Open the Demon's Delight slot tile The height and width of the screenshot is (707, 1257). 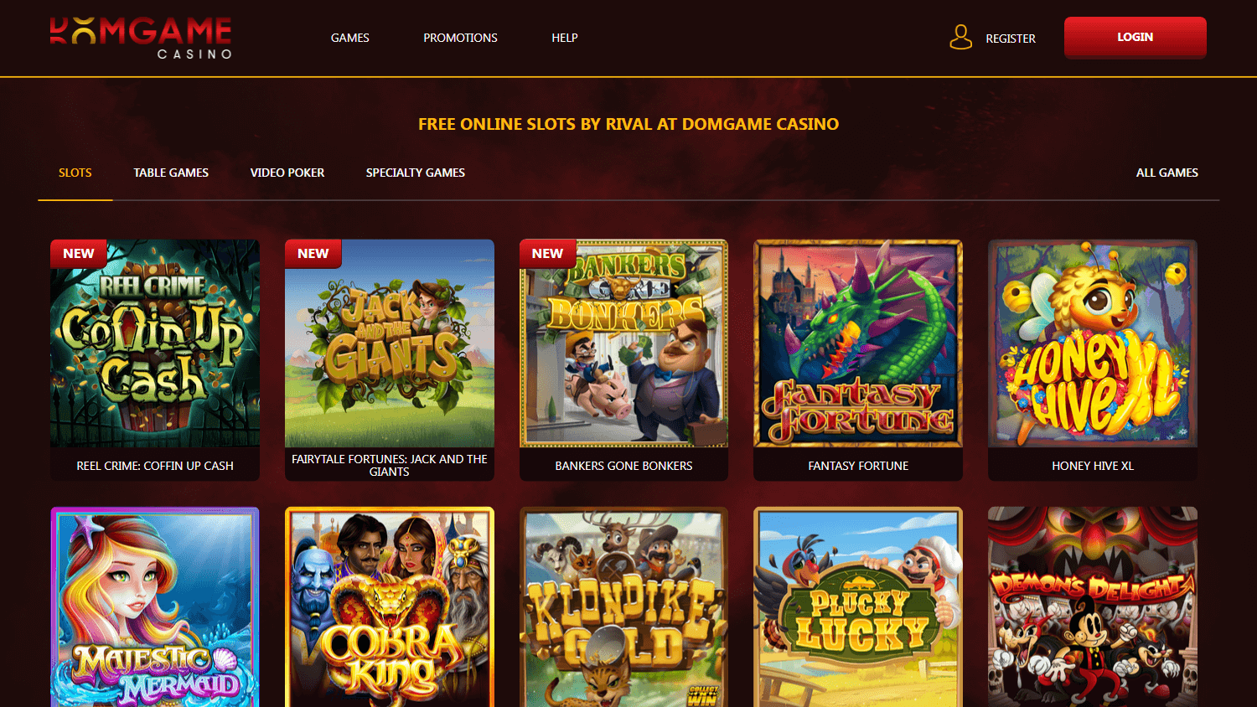(x=1093, y=607)
